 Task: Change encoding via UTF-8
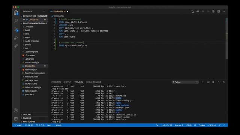[x=188, y=125]
